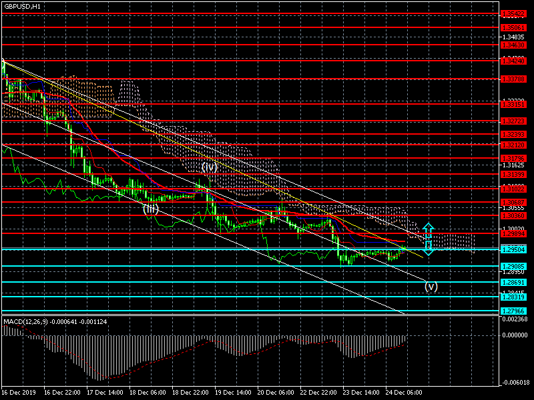Click the 19 Dec 14:00 time label
The width and height of the screenshot is (534, 400).
tap(233, 393)
